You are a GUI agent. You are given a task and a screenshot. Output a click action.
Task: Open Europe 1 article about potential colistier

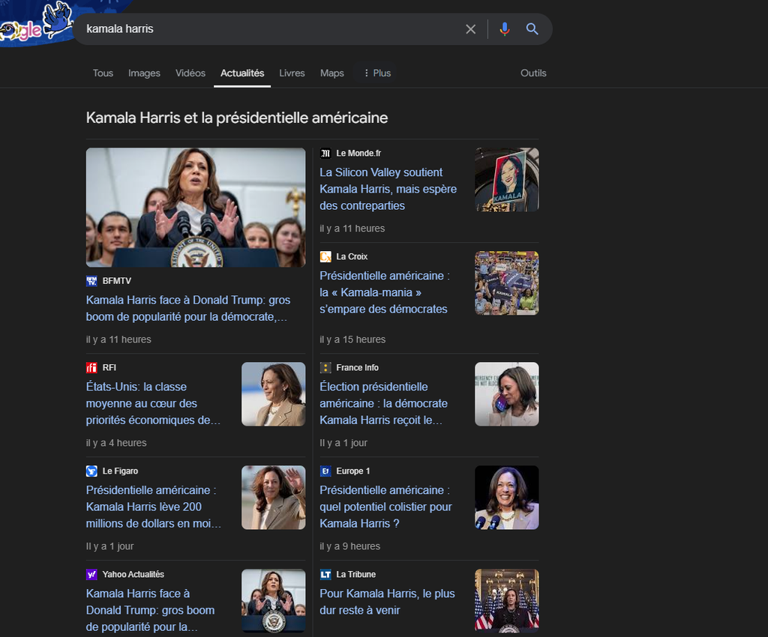point(385,507)
